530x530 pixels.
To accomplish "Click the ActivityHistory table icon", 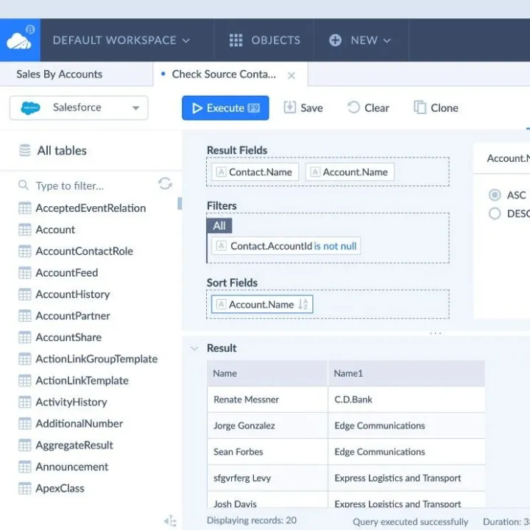I will (25, 402).
